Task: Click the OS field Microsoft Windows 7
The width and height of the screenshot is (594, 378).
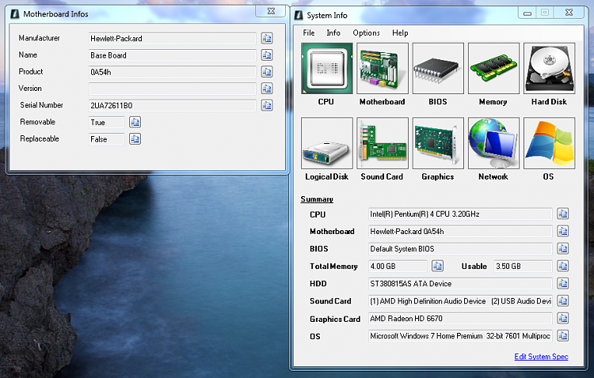Action: tap(460, 335)
